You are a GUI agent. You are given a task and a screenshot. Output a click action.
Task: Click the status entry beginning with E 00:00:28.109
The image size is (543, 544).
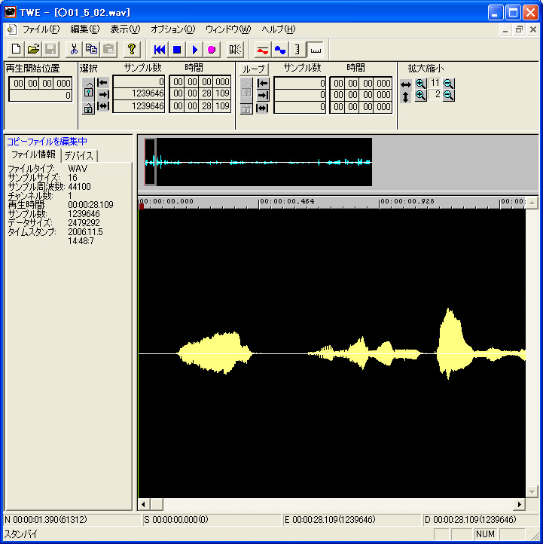(x=330, y=519)
